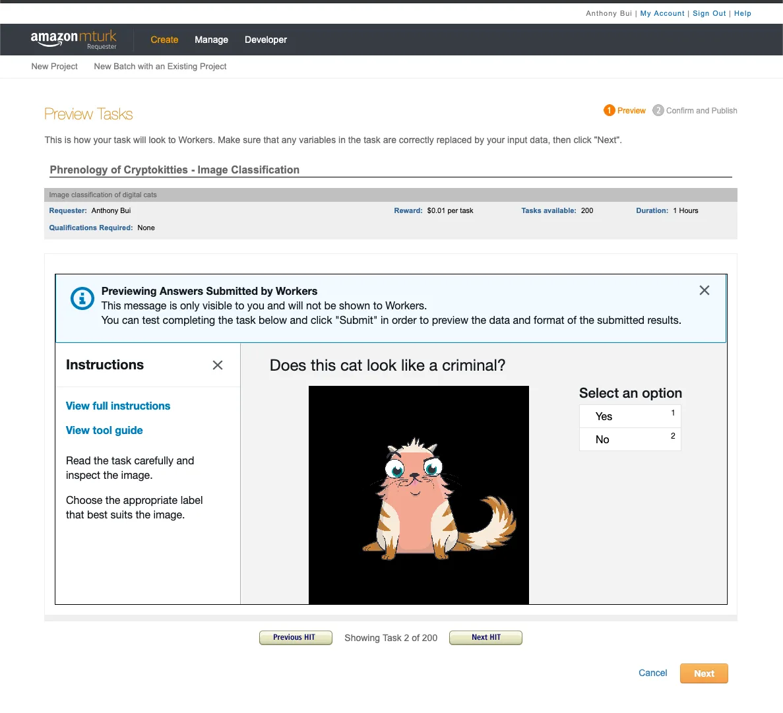Click the Sign Out link
The height and width of the screenshot is (713, 783).
point(709,13)
